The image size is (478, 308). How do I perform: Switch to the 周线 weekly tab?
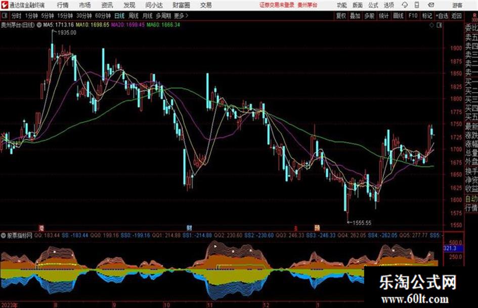[x=134, y=16]
